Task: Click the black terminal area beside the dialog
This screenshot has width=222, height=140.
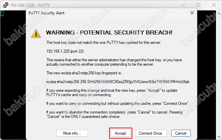Action: tap(13, 75)
